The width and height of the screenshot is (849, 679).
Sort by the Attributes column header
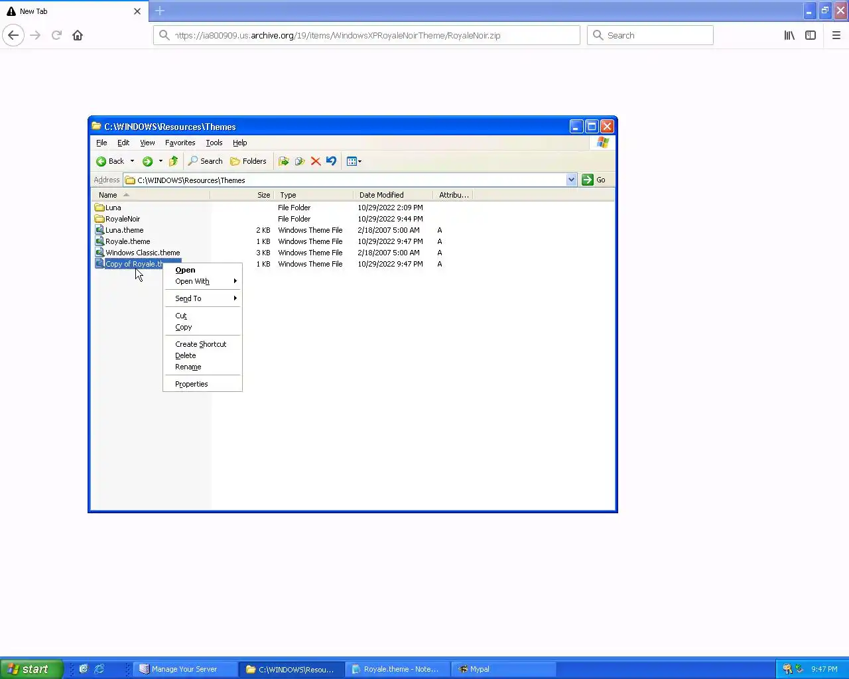[x=453, y=195]
